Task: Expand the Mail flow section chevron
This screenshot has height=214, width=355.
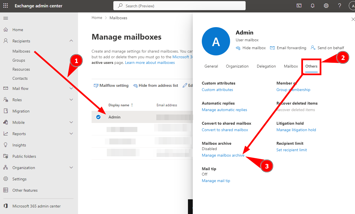Action: click(71, 88)
